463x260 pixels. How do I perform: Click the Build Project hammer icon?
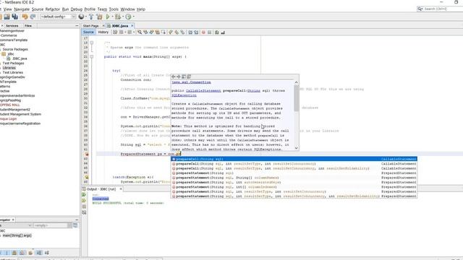tap(91, 17)
